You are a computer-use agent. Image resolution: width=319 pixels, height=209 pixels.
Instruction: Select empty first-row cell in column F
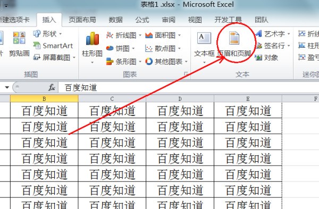pyautogui.click(x=301, y=110)
